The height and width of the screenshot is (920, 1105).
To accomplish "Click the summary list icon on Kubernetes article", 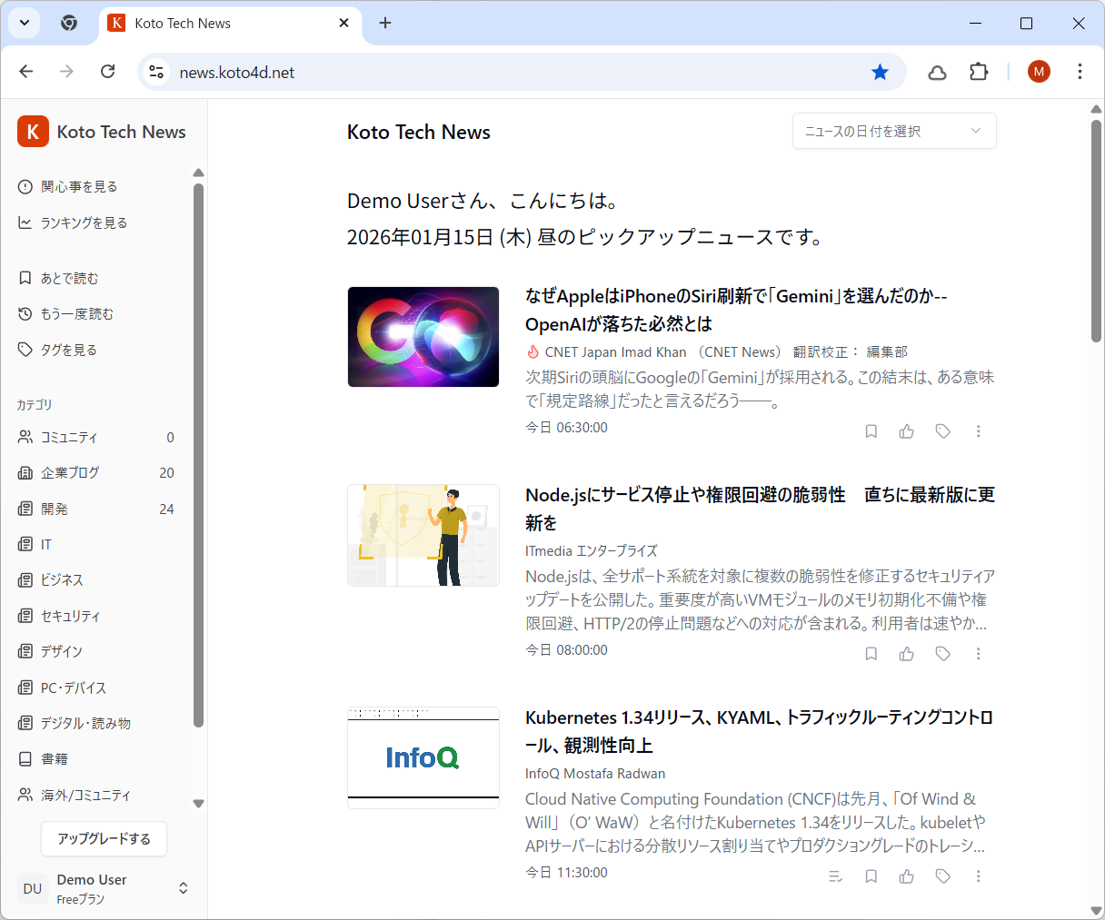I will click(x=835, y=876).
